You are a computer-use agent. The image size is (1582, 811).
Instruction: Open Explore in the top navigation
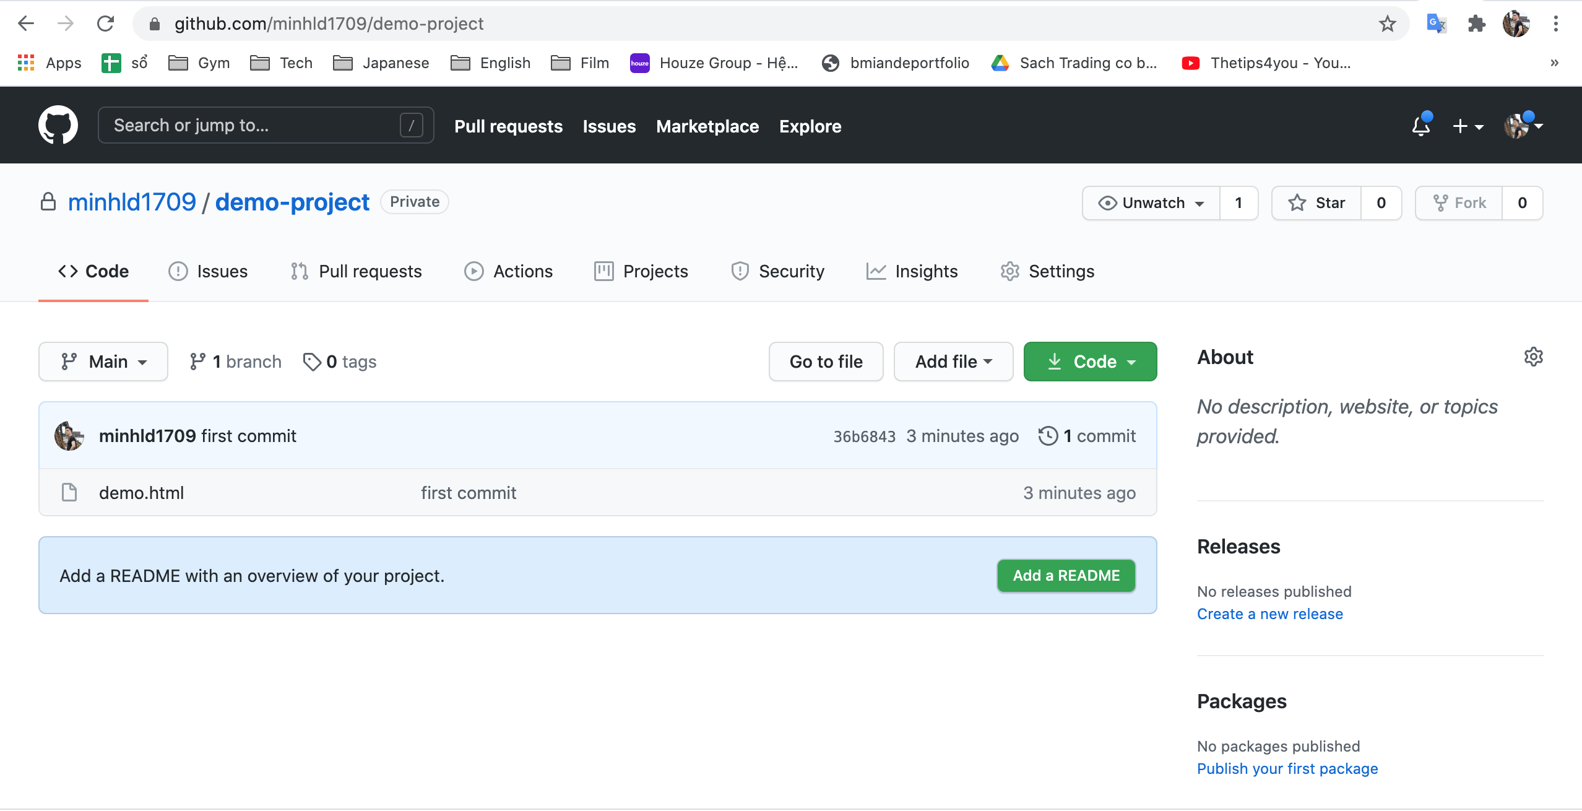(x=810, y=126)
